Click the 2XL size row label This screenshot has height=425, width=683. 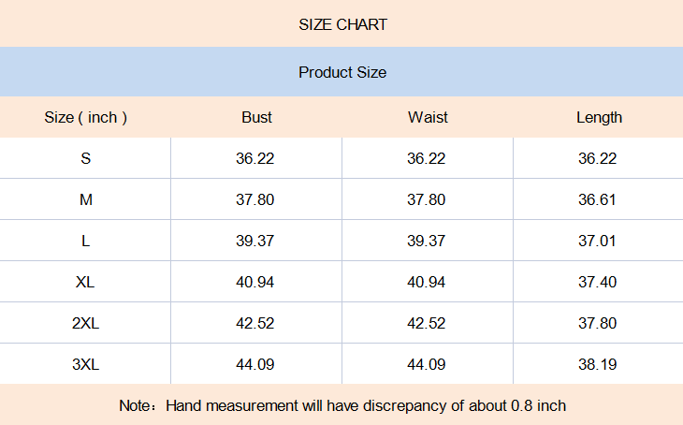(86, 323)
